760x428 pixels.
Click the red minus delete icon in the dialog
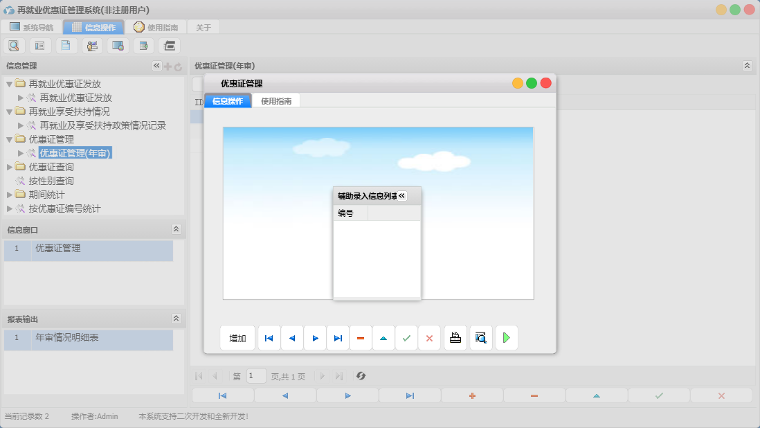point(361,338)
